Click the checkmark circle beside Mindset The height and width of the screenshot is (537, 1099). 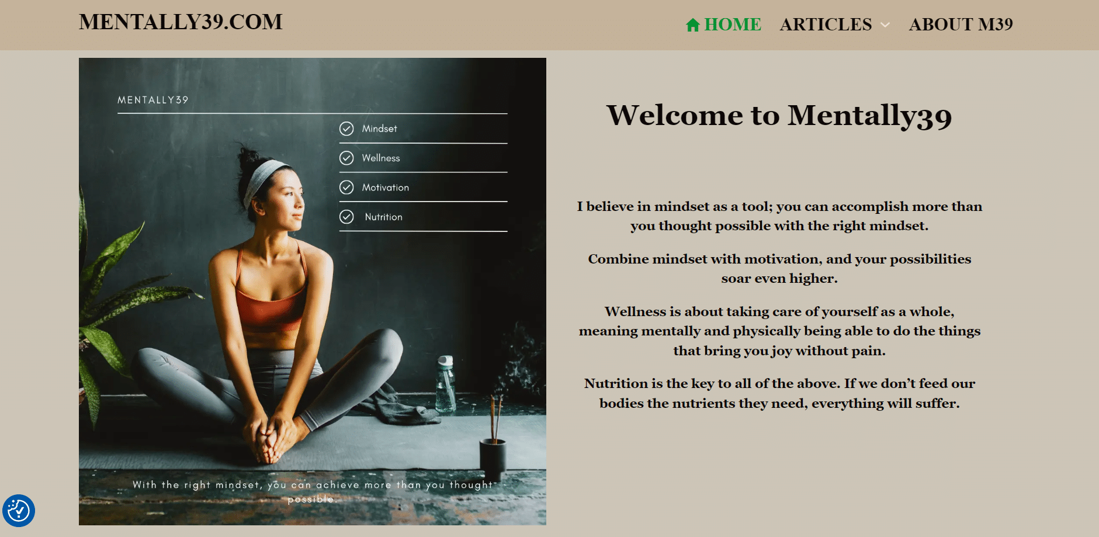(346, 129)
